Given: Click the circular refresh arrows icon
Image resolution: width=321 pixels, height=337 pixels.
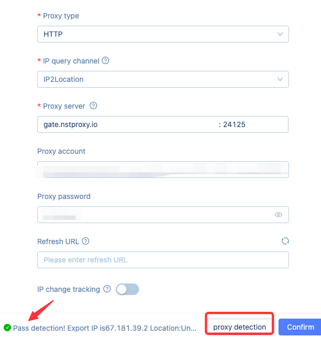Looking at the screenshot, I should pos(285,241).
